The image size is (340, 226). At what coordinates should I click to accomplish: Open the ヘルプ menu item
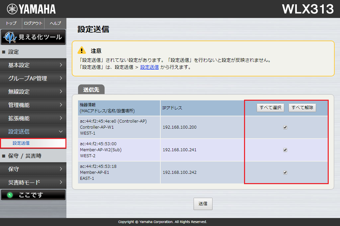tap(55, 23)
